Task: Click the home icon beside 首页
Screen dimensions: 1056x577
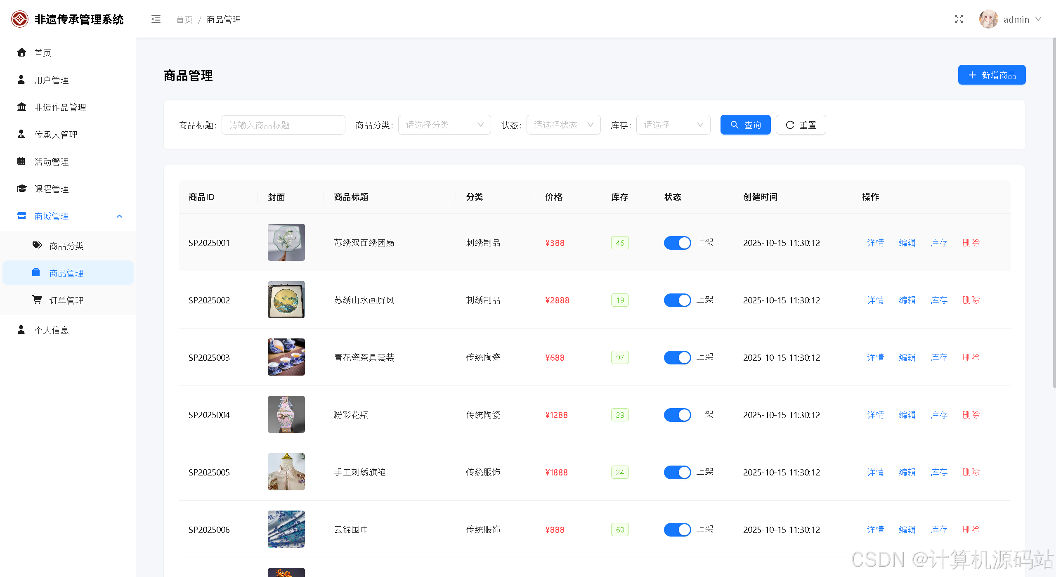Action: tap(21, 52)
